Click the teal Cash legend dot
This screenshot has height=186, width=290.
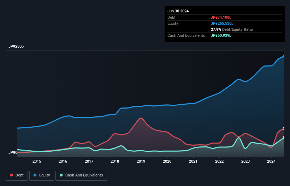coord(61,175)
